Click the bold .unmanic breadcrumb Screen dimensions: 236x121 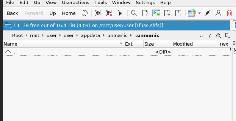(x=147, y=35)
